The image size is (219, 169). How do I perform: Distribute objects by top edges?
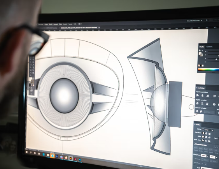click(x=197, y=104)
